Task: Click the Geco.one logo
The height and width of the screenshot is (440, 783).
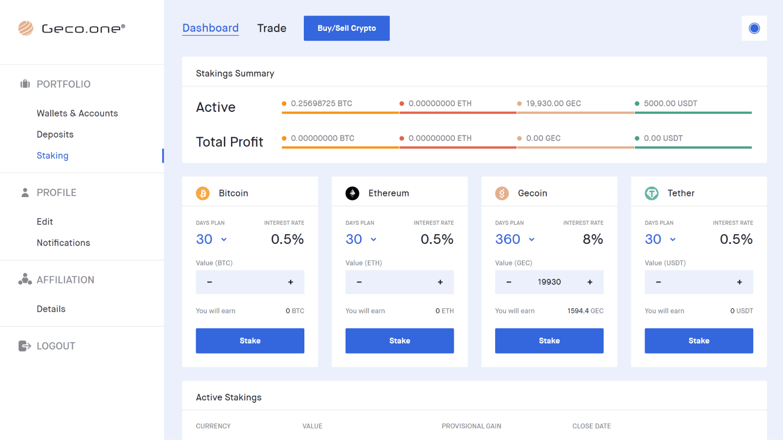Action: 71,28
